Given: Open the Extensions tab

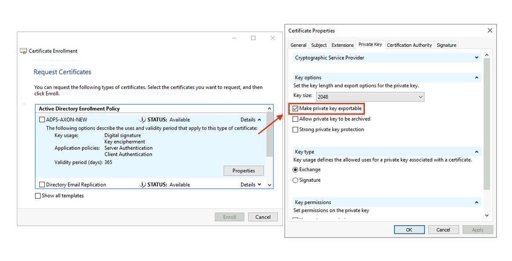Looking at the screenshot, I should pos(343,45).
